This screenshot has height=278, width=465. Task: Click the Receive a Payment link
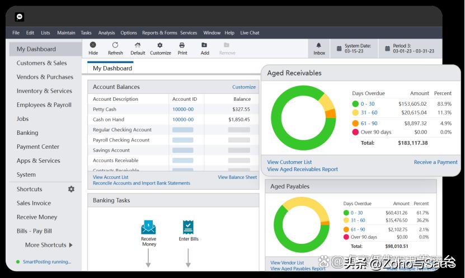(435, 162)
